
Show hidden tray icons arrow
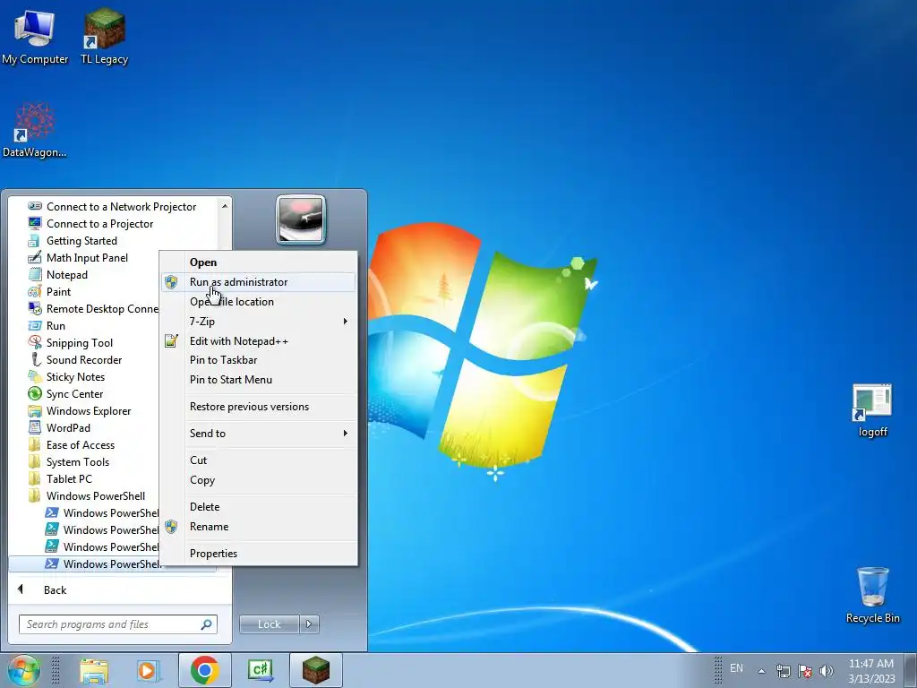coord(761,671)
